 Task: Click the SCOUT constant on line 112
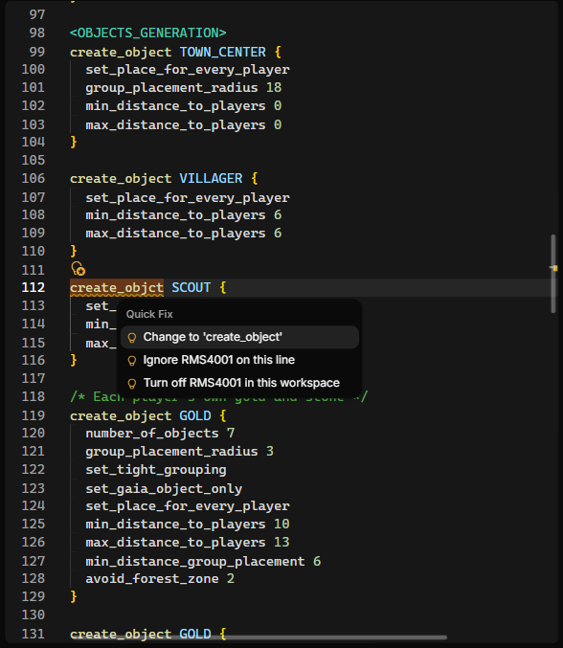[x=191, y=288]
